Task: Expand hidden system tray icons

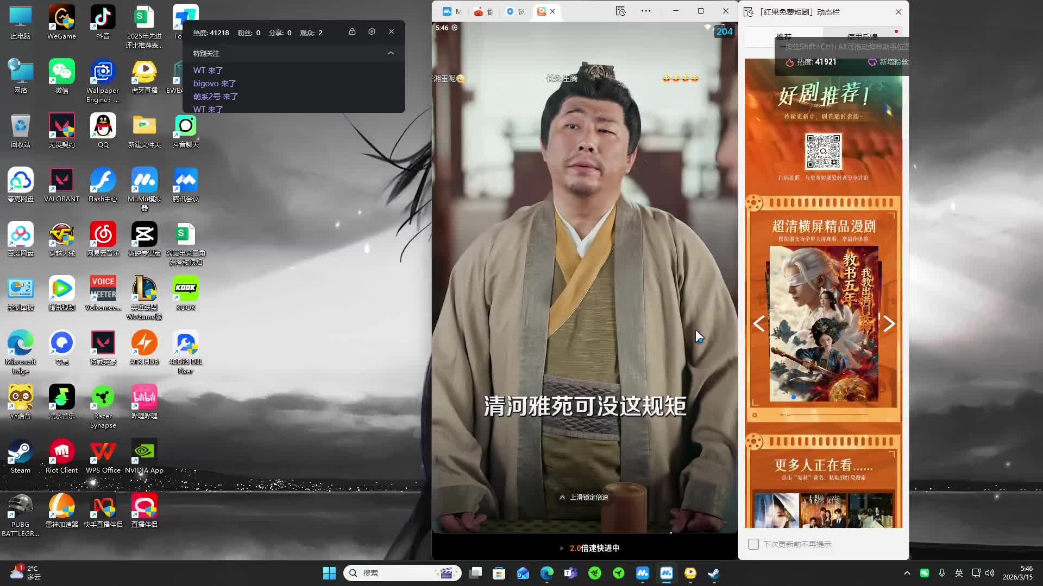Action: 907,573
